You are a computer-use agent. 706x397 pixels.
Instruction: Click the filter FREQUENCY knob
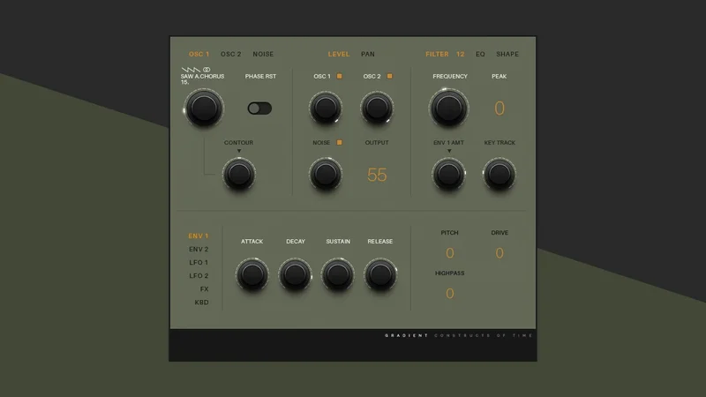coord(449,108)
